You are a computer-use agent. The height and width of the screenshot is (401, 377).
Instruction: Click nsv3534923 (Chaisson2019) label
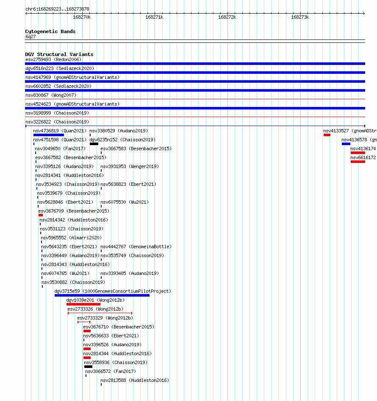tap(68, 185)
